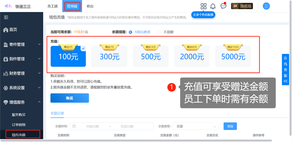The height and width of the screenshot is (142, 292).
Task: Click the 交易金额（元） column header
Action: coord(169,135)
